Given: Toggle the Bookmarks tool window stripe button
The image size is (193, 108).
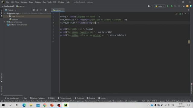Looking at the screenshot, I should (x=2, y=78).
